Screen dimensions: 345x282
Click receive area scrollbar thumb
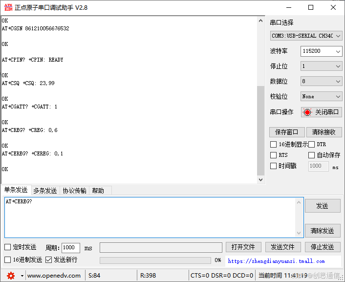[x=261, y=131]
